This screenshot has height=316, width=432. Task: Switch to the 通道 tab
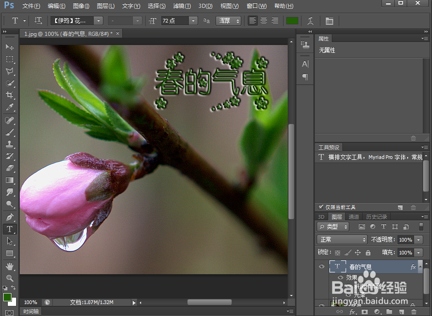pos(354,217)
